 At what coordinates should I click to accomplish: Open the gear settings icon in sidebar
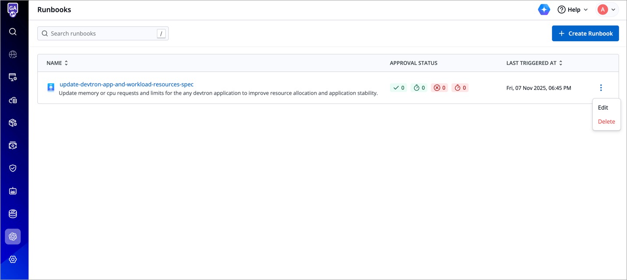13,259
